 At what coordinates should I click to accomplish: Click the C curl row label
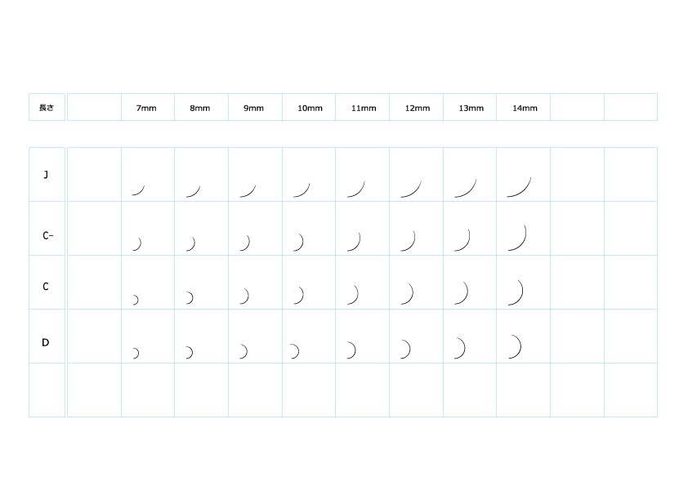coord(47,286)
